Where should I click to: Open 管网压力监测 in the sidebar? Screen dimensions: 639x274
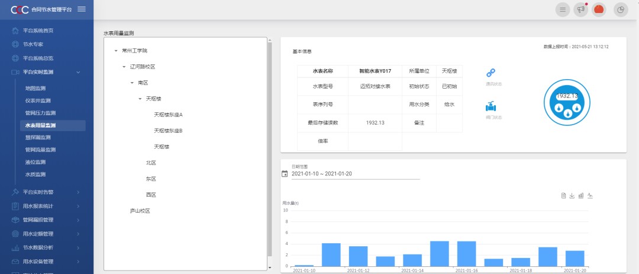pos(40,113)
